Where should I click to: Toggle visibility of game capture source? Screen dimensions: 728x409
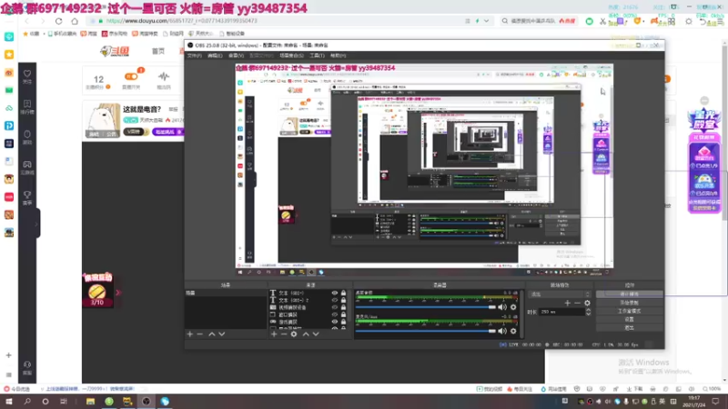point(335,322)
